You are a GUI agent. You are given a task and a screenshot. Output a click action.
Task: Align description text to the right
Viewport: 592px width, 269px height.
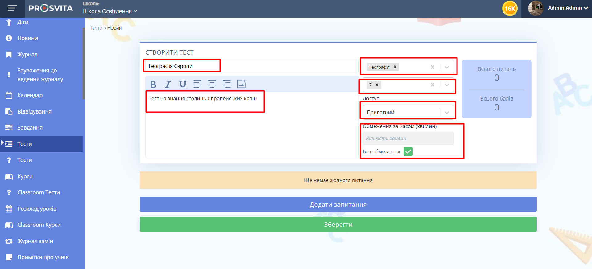227,84
